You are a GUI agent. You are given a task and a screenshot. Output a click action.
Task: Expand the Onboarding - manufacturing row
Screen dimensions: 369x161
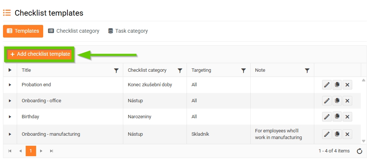(x=10, y=134)
